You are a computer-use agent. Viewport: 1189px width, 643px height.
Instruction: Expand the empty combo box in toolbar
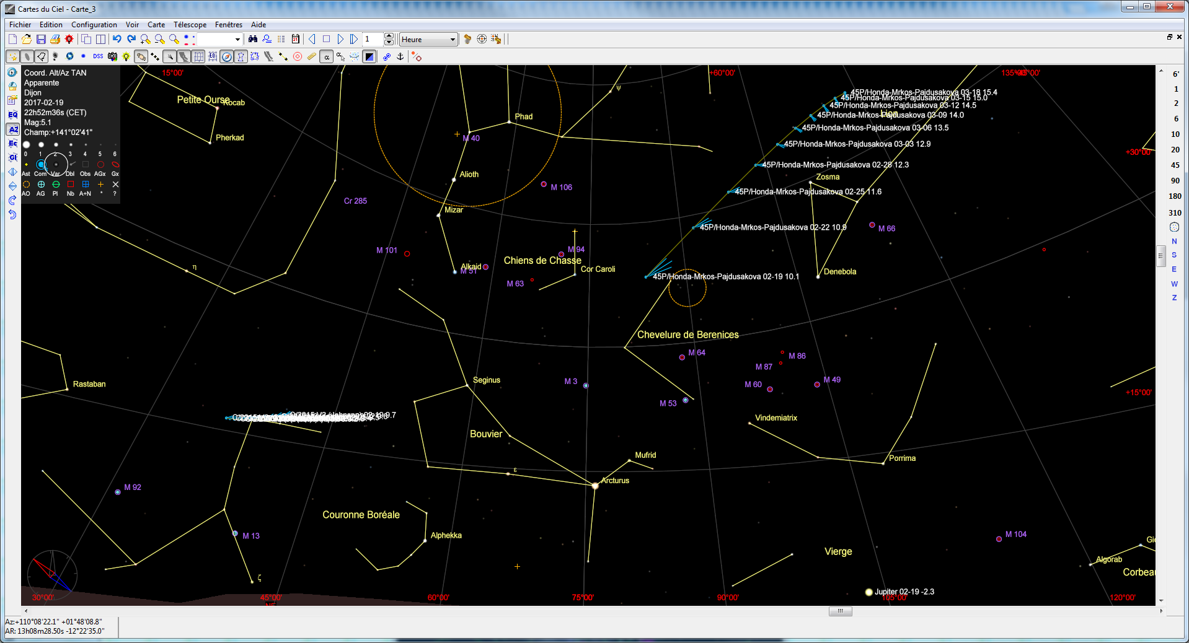coord(237,40)
